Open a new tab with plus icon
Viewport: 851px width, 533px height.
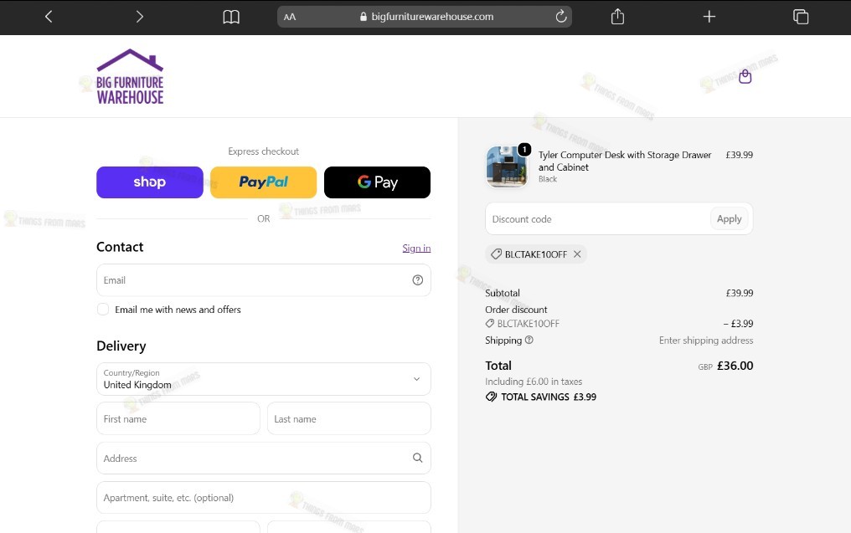(709, 17)
